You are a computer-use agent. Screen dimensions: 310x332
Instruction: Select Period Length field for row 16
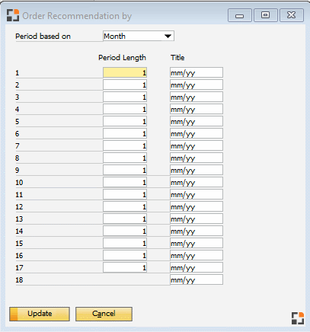125,255
